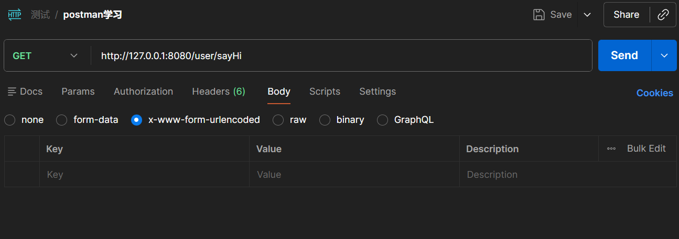
Task: Expand the Save options arrow
Action: 587,15
